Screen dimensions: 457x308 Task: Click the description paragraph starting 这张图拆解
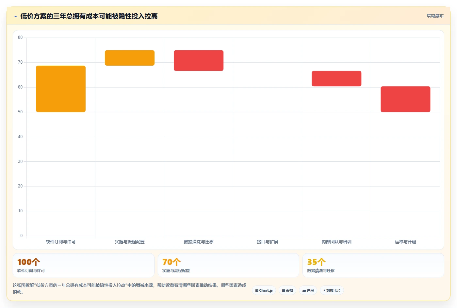pos(130,288)
